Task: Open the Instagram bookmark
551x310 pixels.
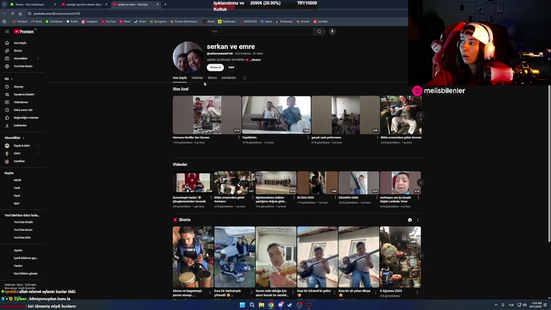Action: (90, 22)
